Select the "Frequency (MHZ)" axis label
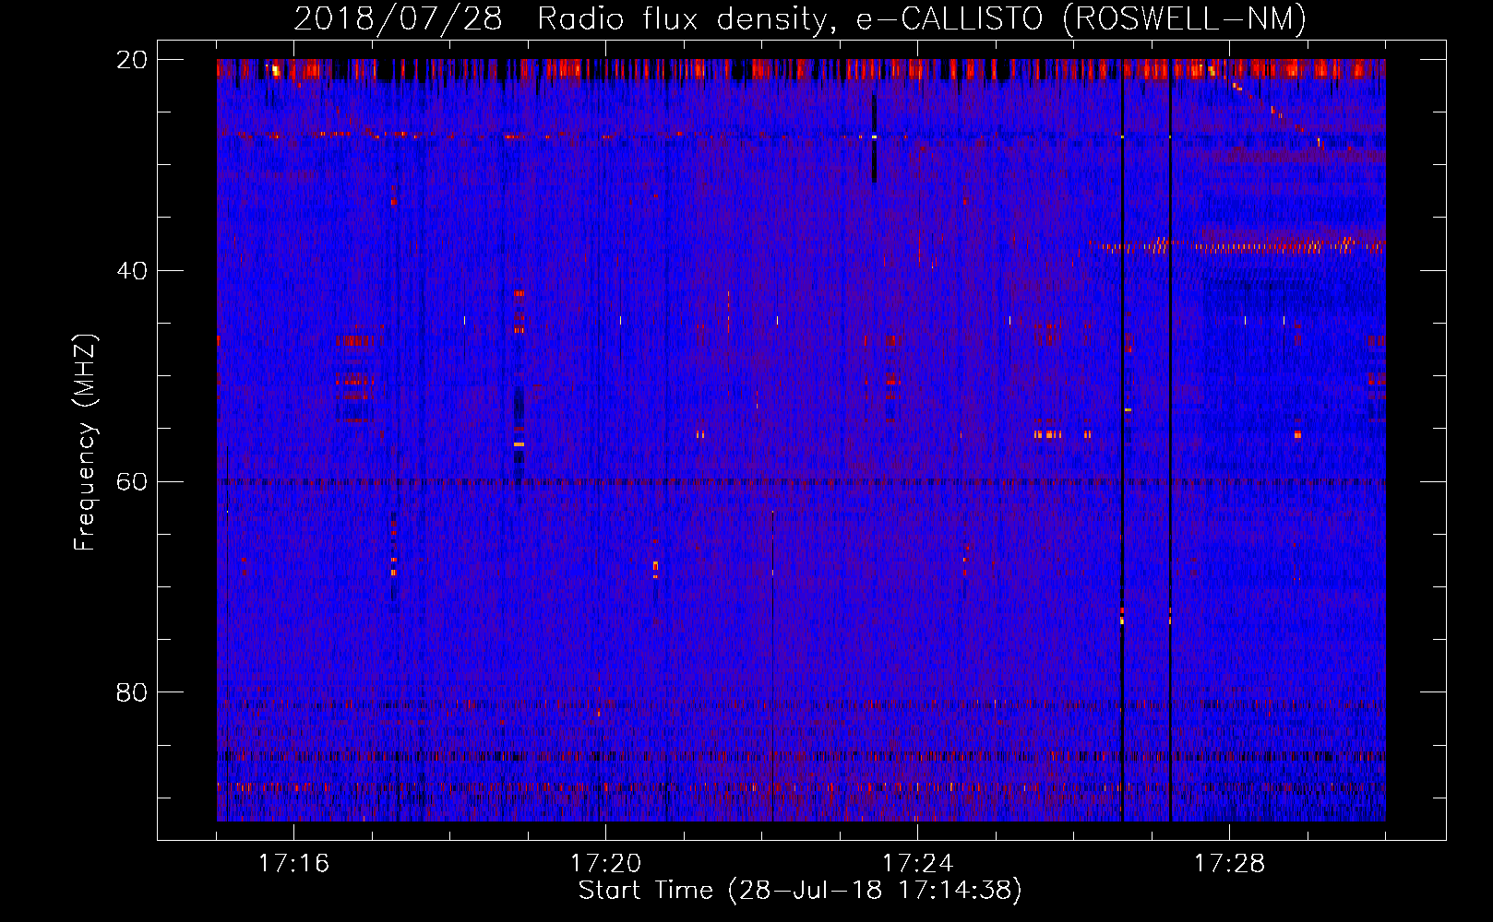The image size is (1493, 922). pyautogui.click(x=84, y=443)
